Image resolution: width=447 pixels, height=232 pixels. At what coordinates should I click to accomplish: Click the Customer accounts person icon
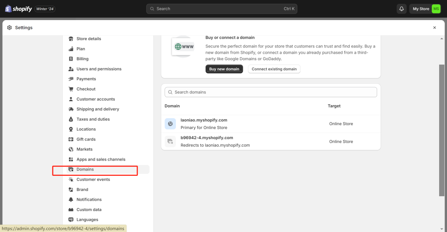tap(71, 99)
